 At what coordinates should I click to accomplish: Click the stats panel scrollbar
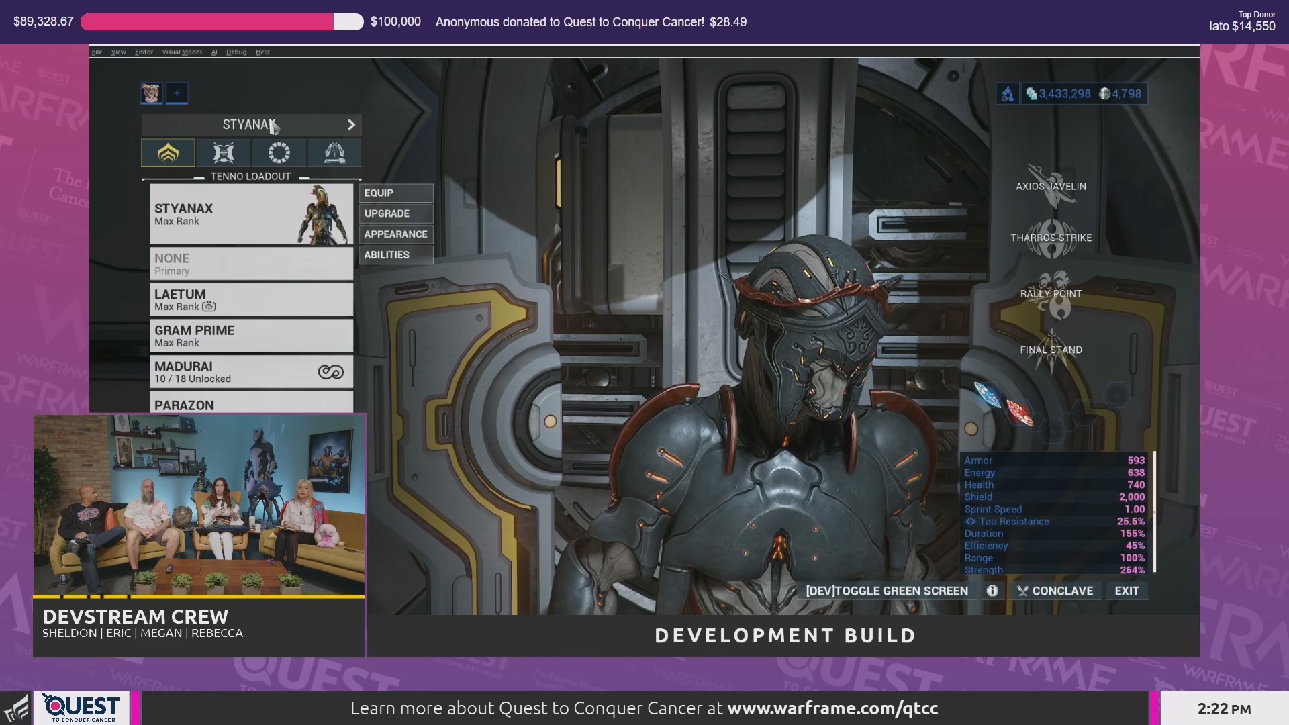[1154, 512]
